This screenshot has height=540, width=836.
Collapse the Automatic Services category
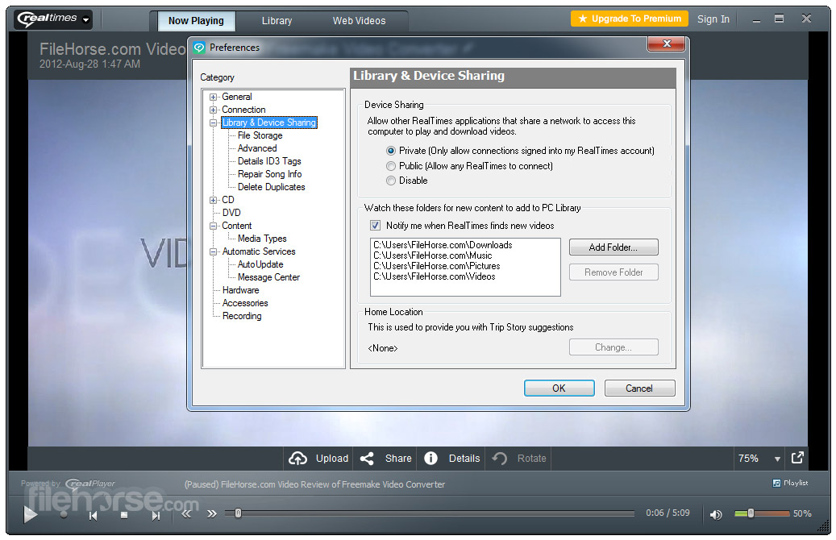point(214,251)
